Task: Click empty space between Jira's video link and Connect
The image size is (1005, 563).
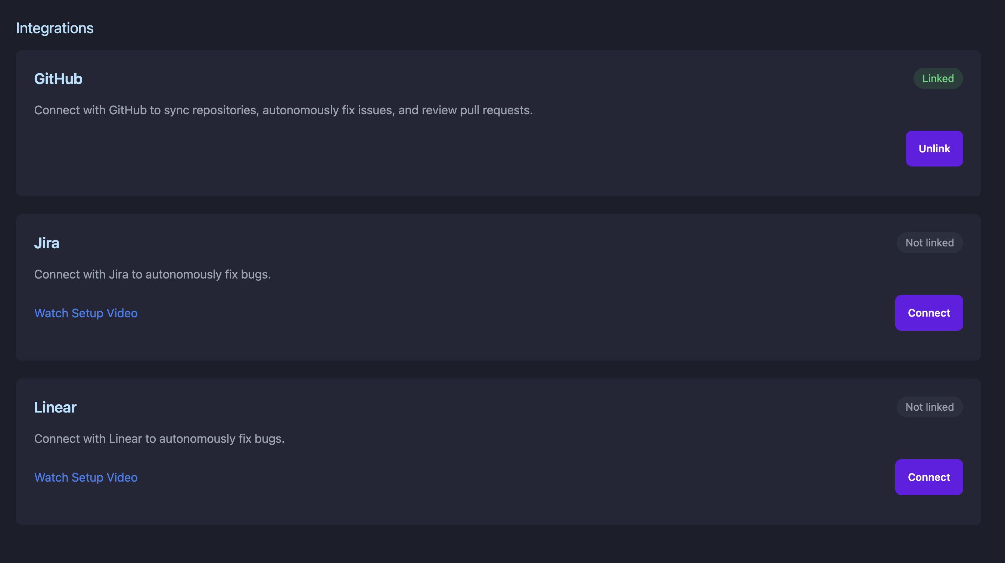Action: click(x=507, y=313)
